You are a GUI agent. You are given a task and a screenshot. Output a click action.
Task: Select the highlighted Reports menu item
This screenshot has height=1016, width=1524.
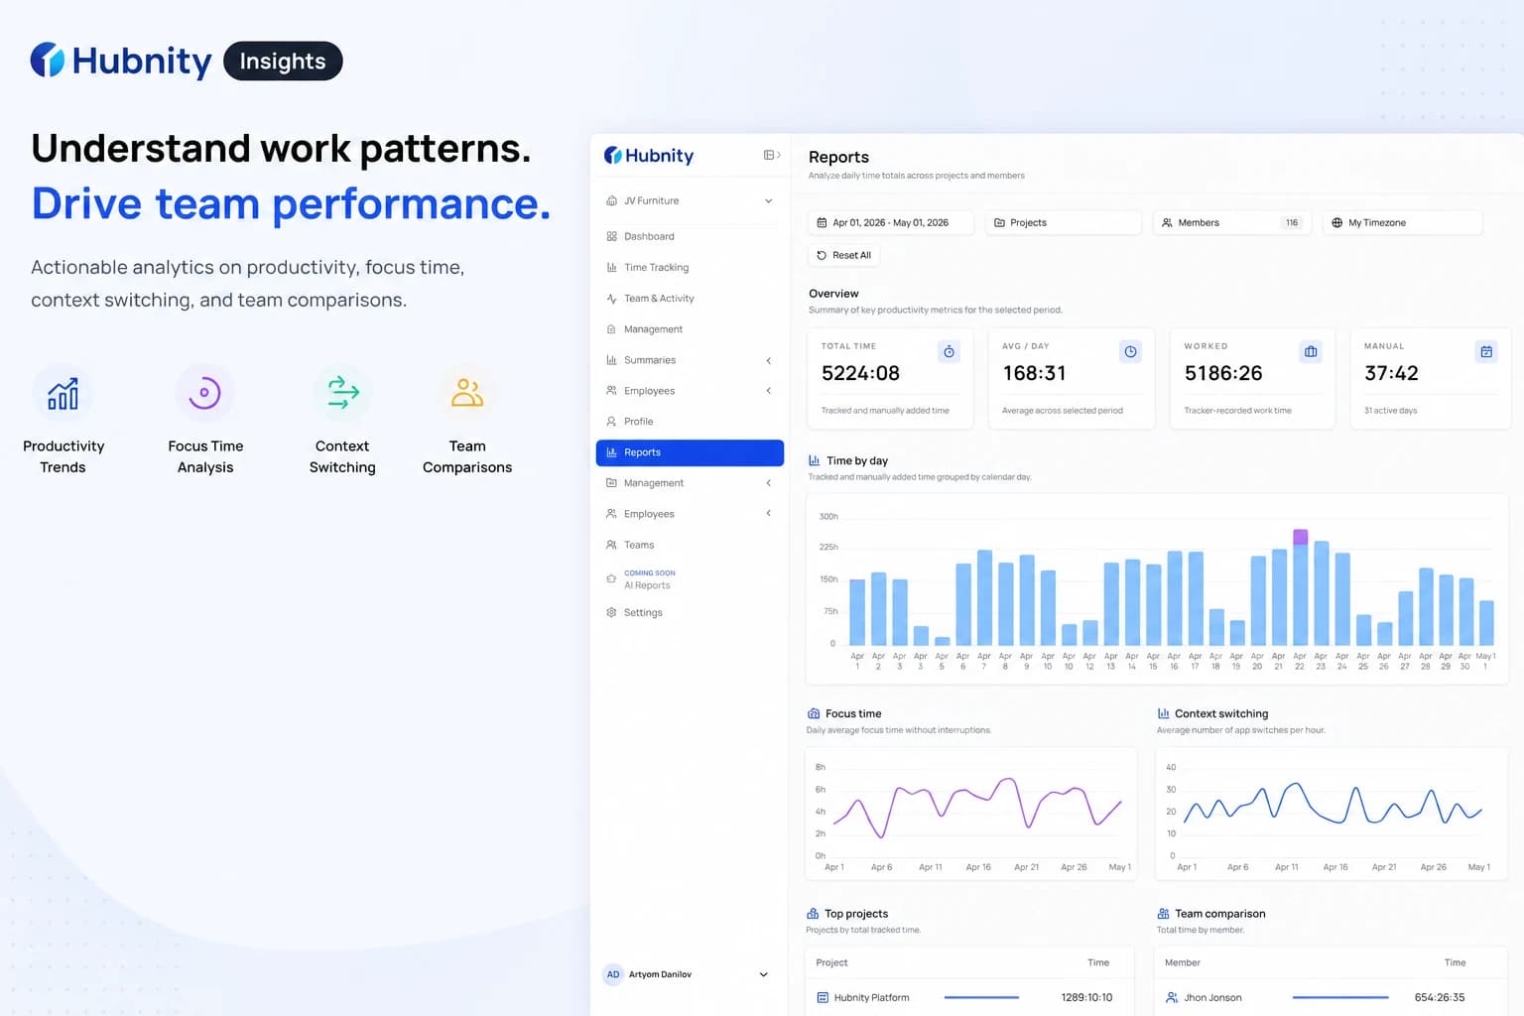[690, 452]
